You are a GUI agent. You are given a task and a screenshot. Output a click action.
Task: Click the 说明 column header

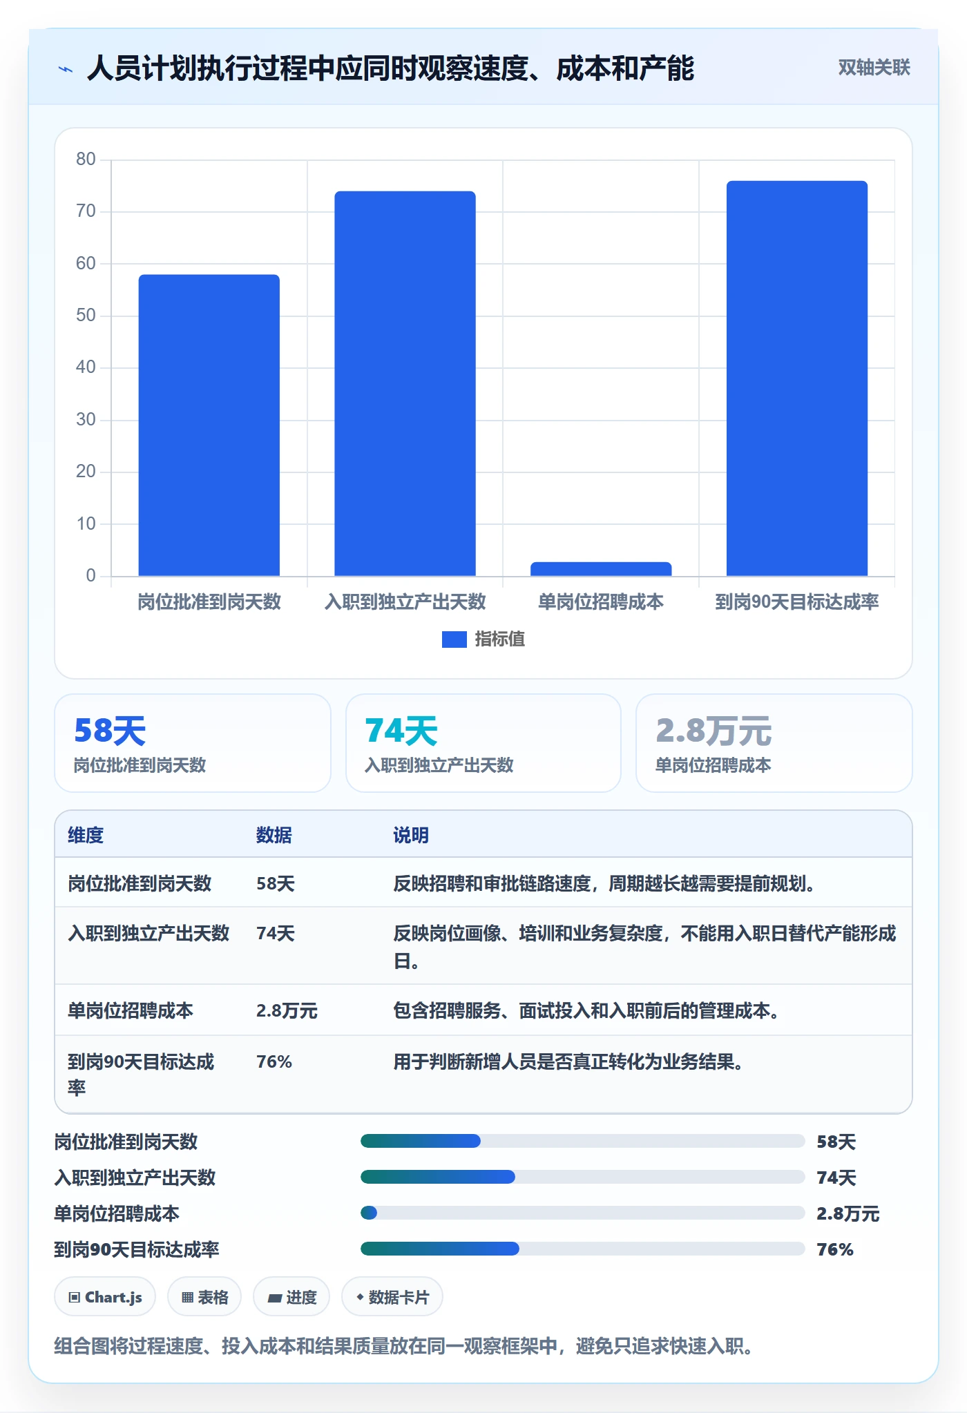[x=411, y=836]
